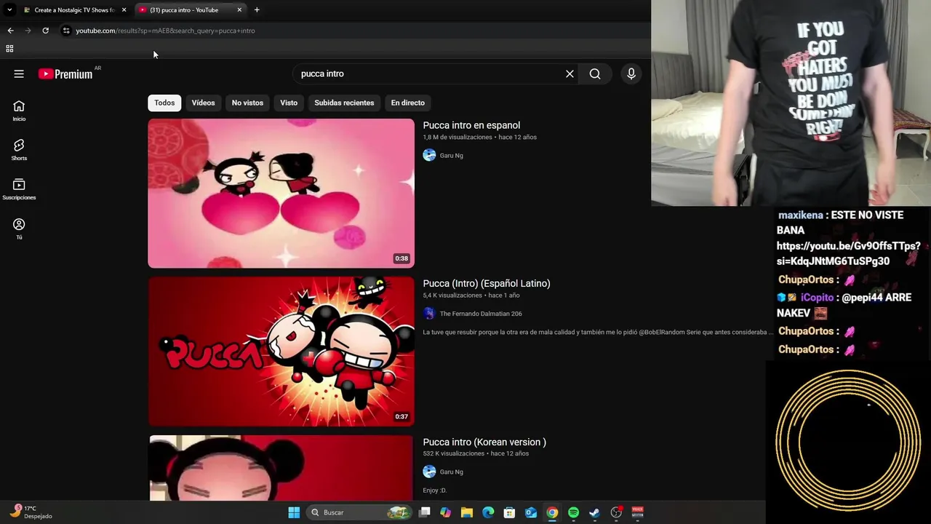This screenshot has height=524, width=931.
Task: Select the Visto filter chip
Action: coord(289,103)
